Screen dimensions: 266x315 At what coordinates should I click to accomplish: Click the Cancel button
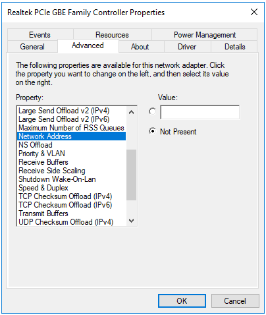tap(235, 301)
